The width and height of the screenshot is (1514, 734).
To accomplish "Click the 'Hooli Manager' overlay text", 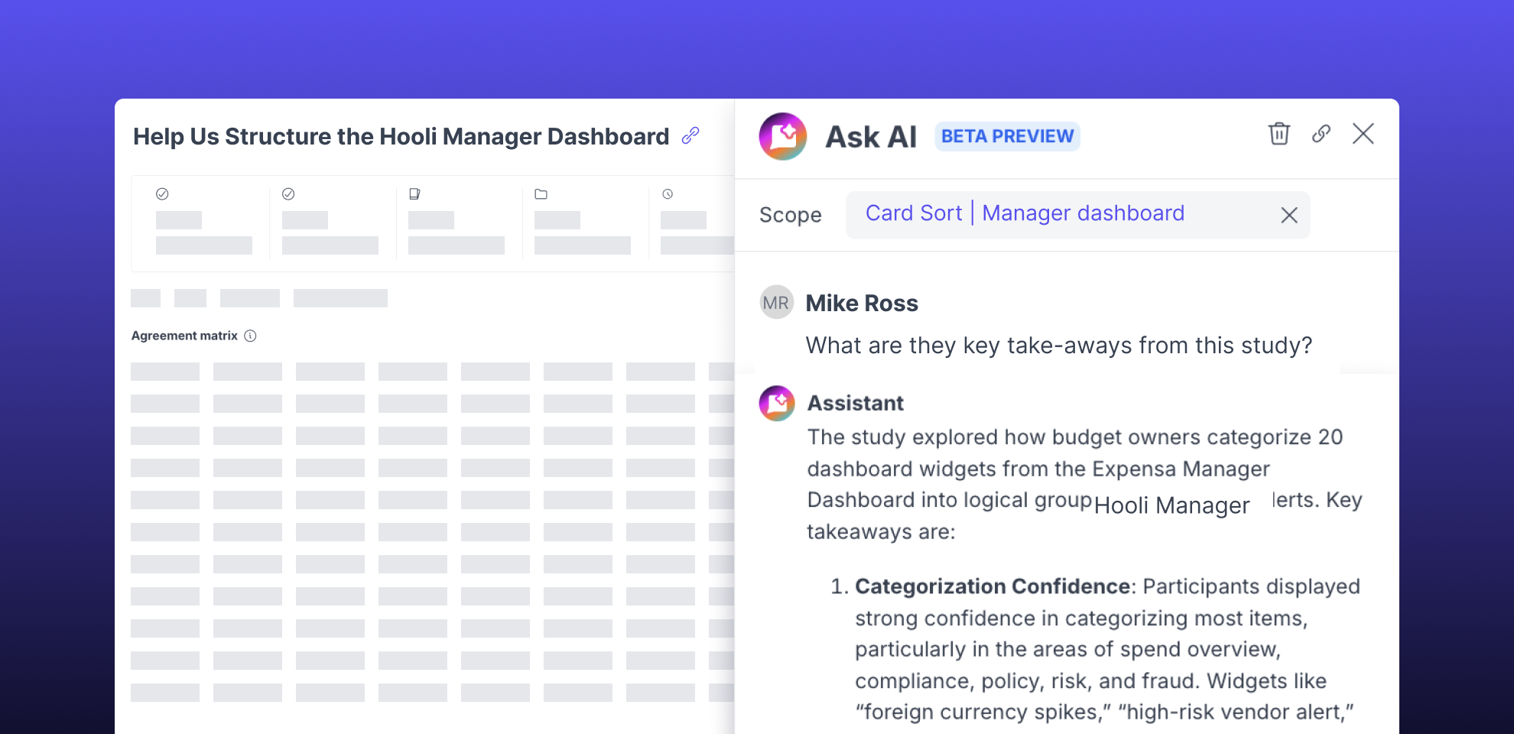I will pos(1171,505).
